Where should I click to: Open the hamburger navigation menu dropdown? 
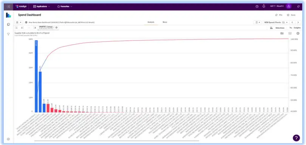19,22
